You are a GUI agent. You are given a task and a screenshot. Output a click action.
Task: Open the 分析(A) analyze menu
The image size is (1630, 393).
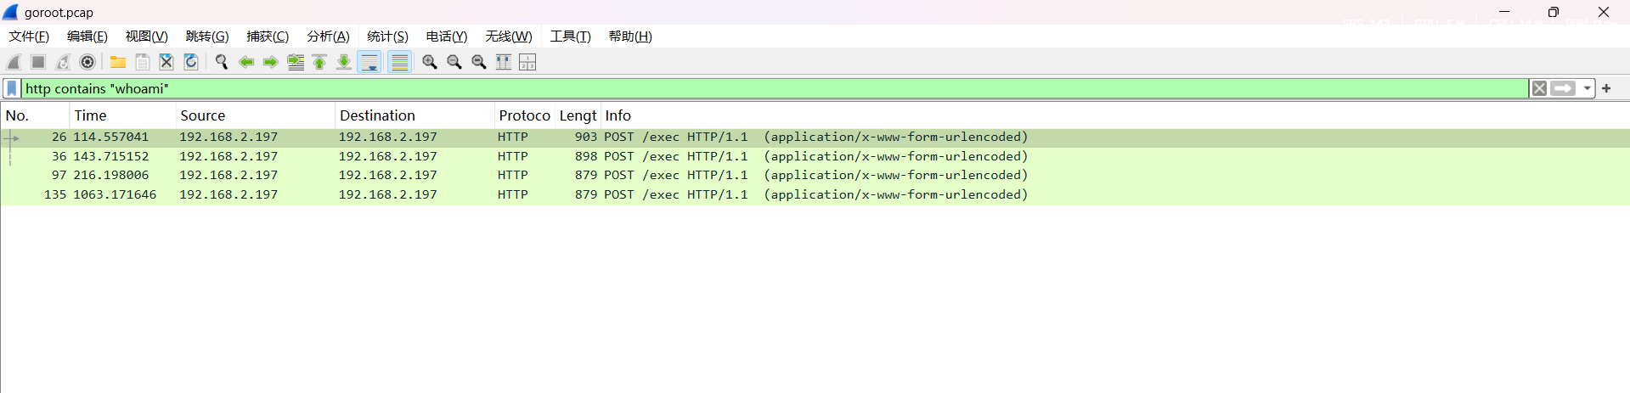pyautogui.click(x=328, y=36)
